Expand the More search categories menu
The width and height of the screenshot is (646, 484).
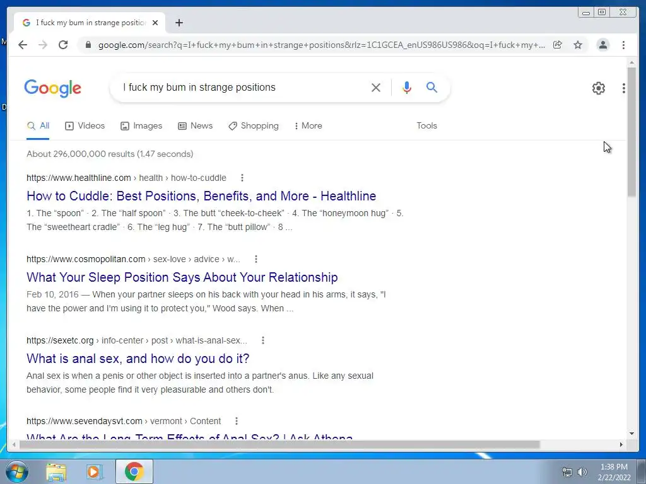[308, 126]
